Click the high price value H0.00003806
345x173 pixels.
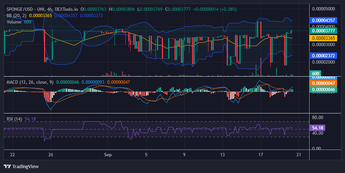coord(122,9)
